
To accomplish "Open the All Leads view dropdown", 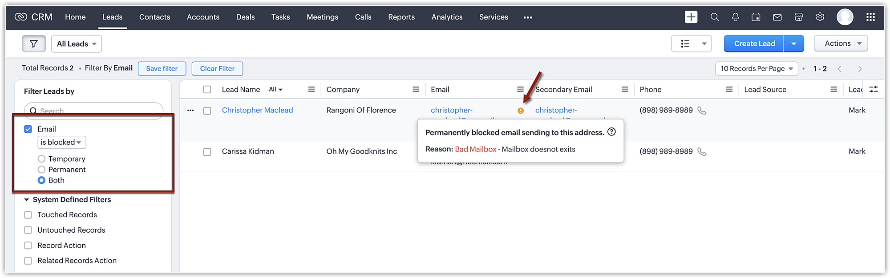I will 77,44.
